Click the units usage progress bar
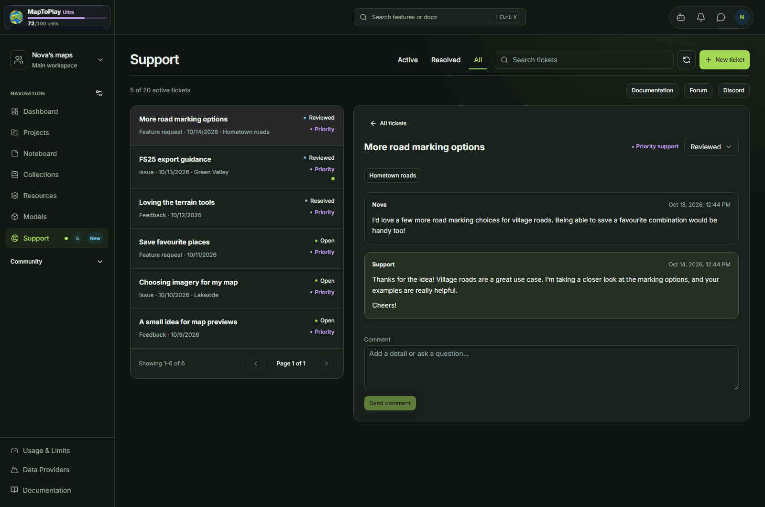The image size is (765, 507). pyautogui.click(x=67, y=18)
